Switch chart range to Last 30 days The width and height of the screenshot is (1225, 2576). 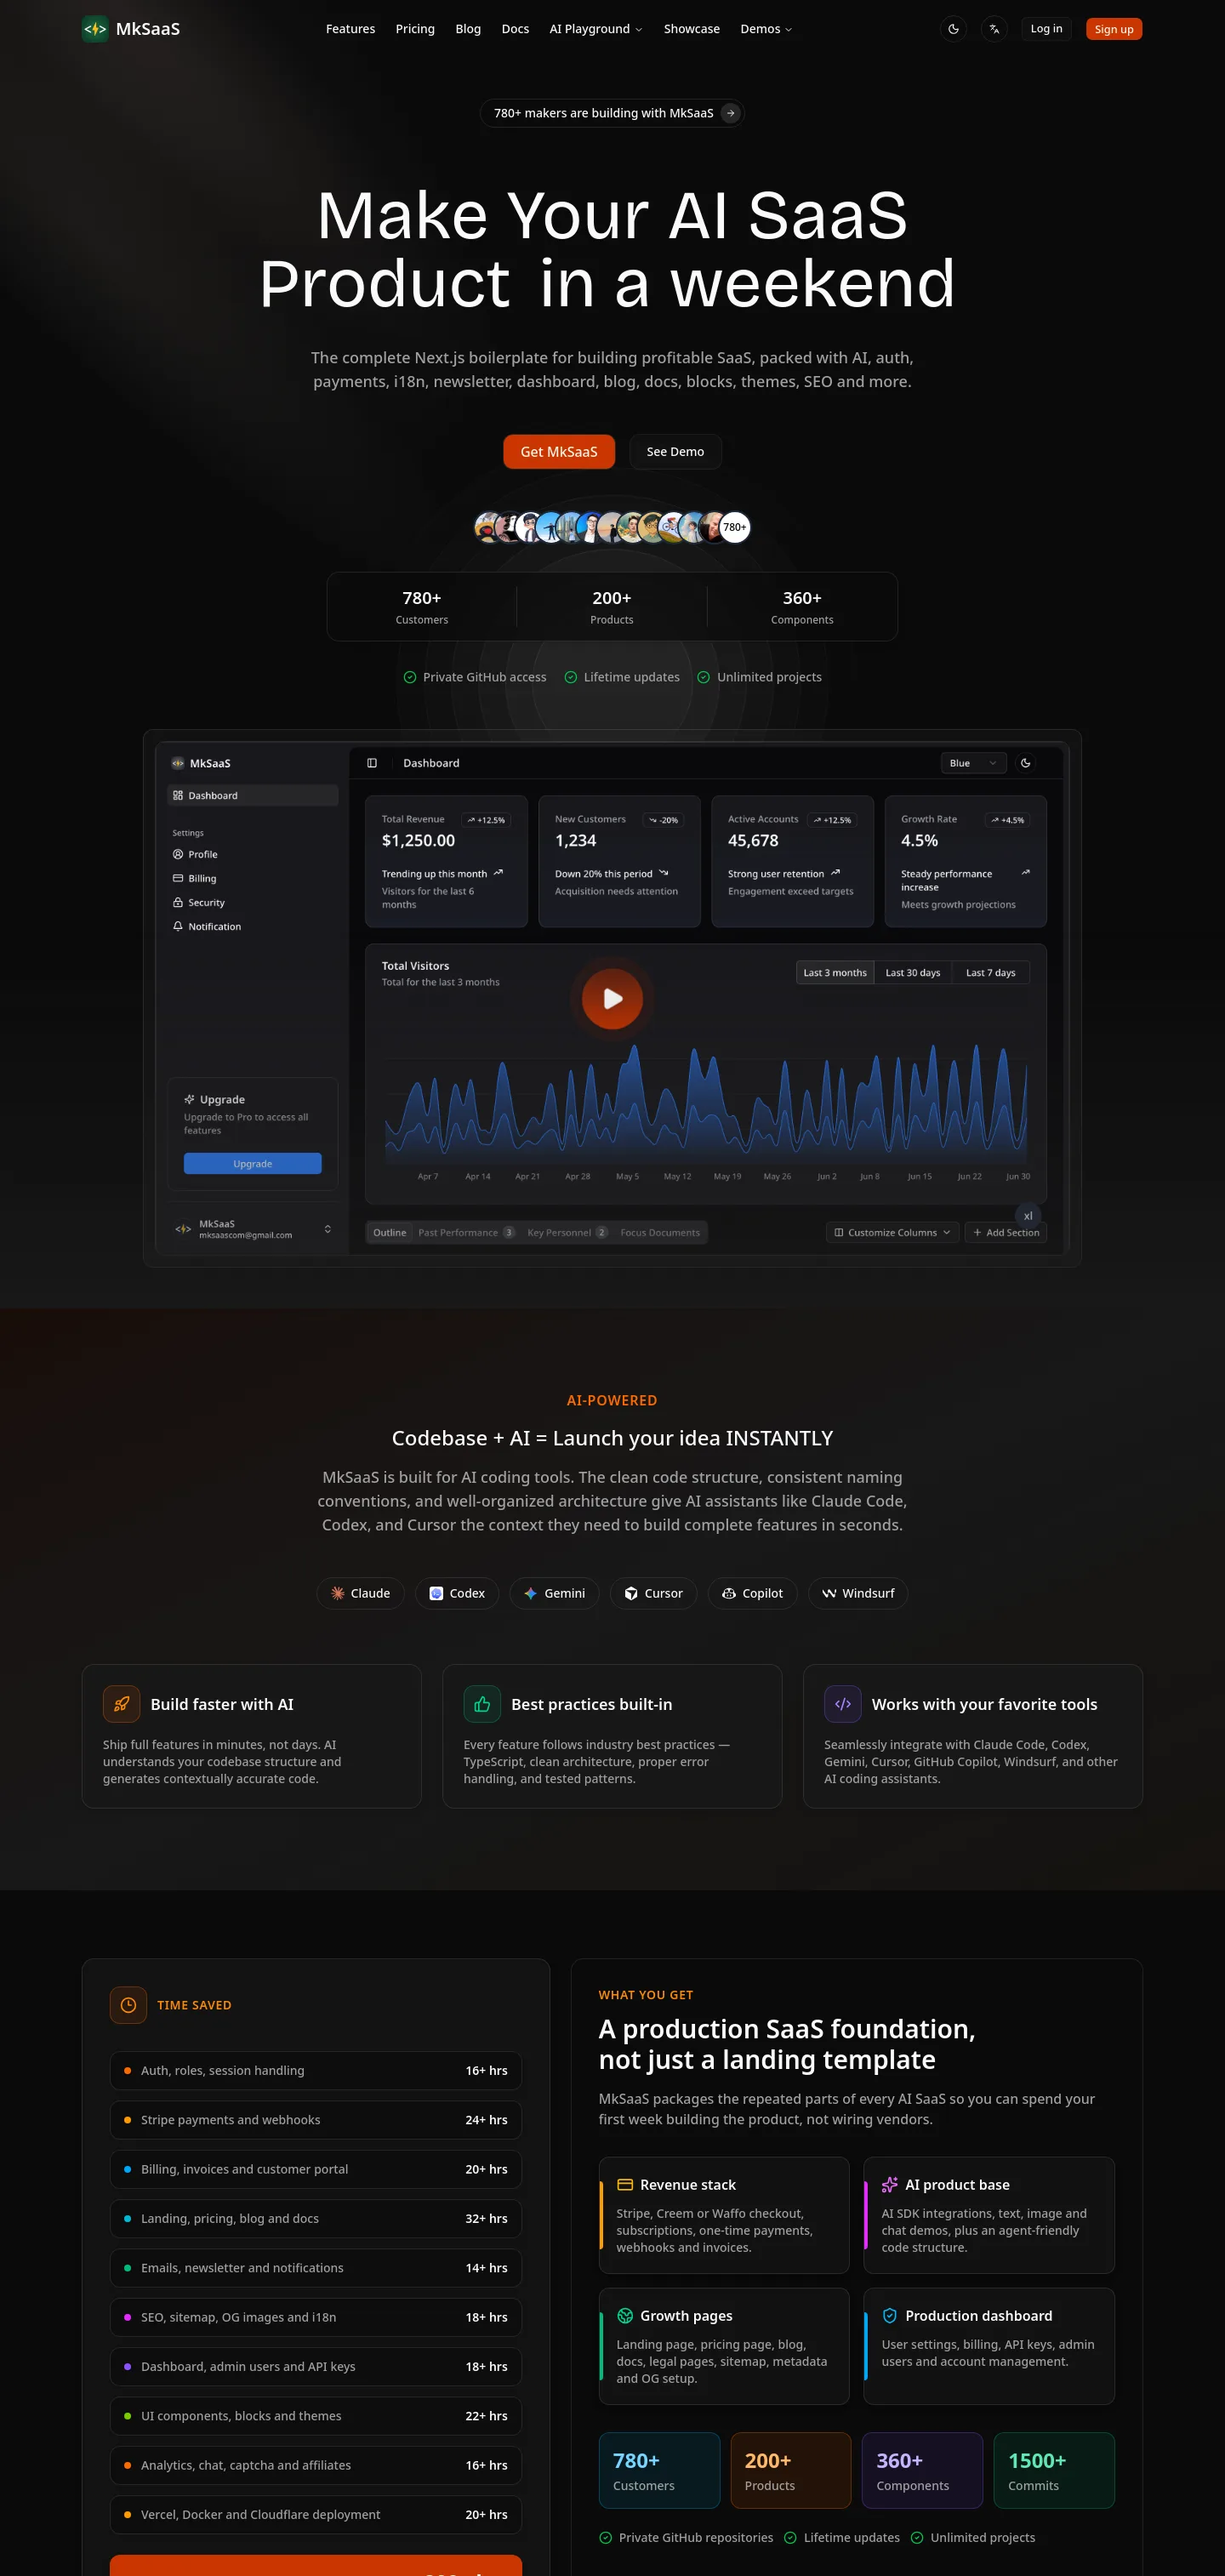[912, 972]
